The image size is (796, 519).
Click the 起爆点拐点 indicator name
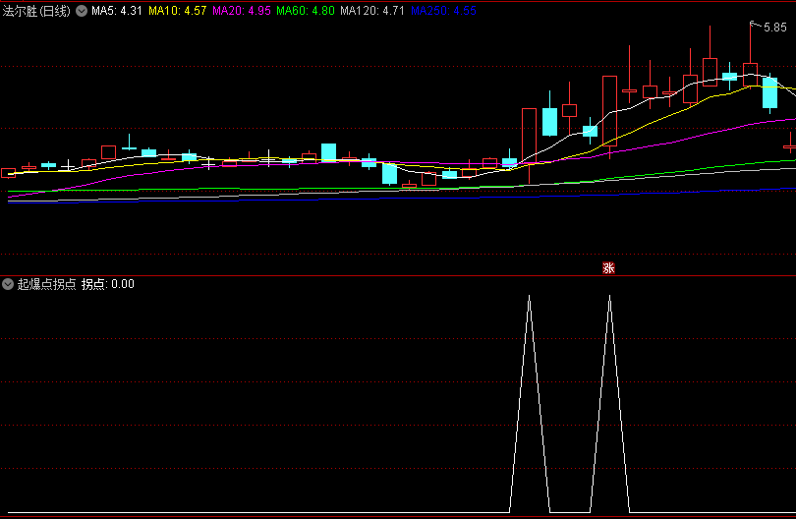pyautogui.click(x=47, y=284)
